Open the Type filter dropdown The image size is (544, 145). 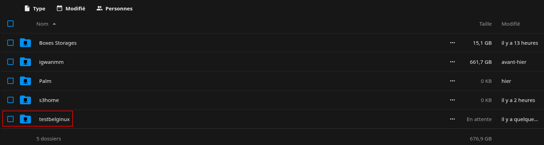tap(35, 8)
